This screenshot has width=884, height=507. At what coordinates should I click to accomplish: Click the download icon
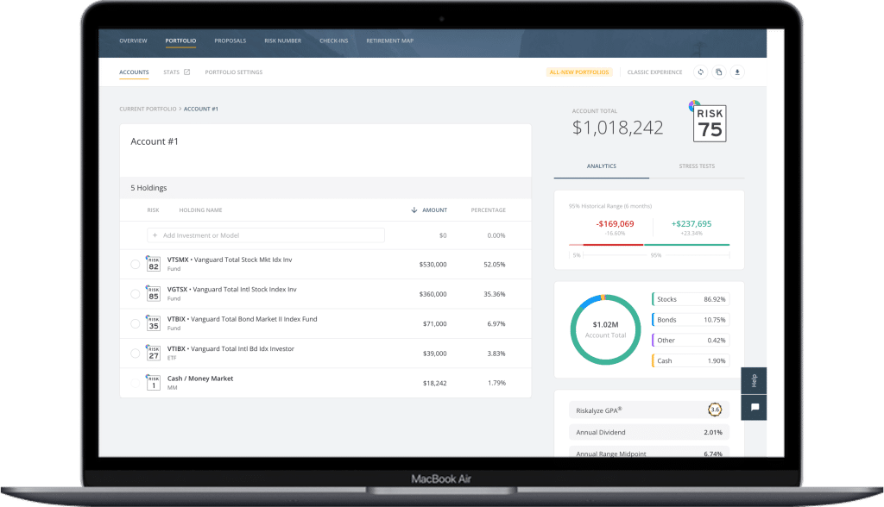pos(737,72)
